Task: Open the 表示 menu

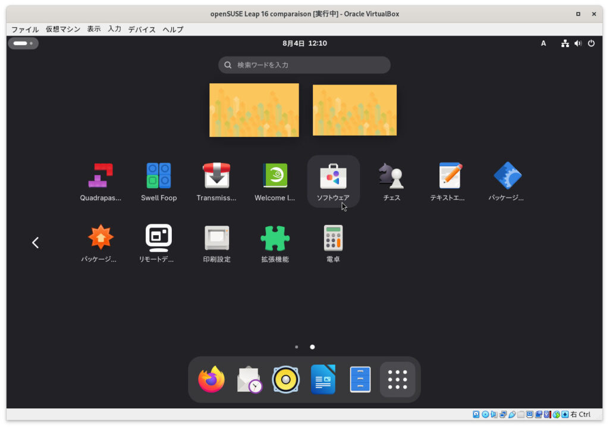Action: pyautogui.click(x=93, y=30)
